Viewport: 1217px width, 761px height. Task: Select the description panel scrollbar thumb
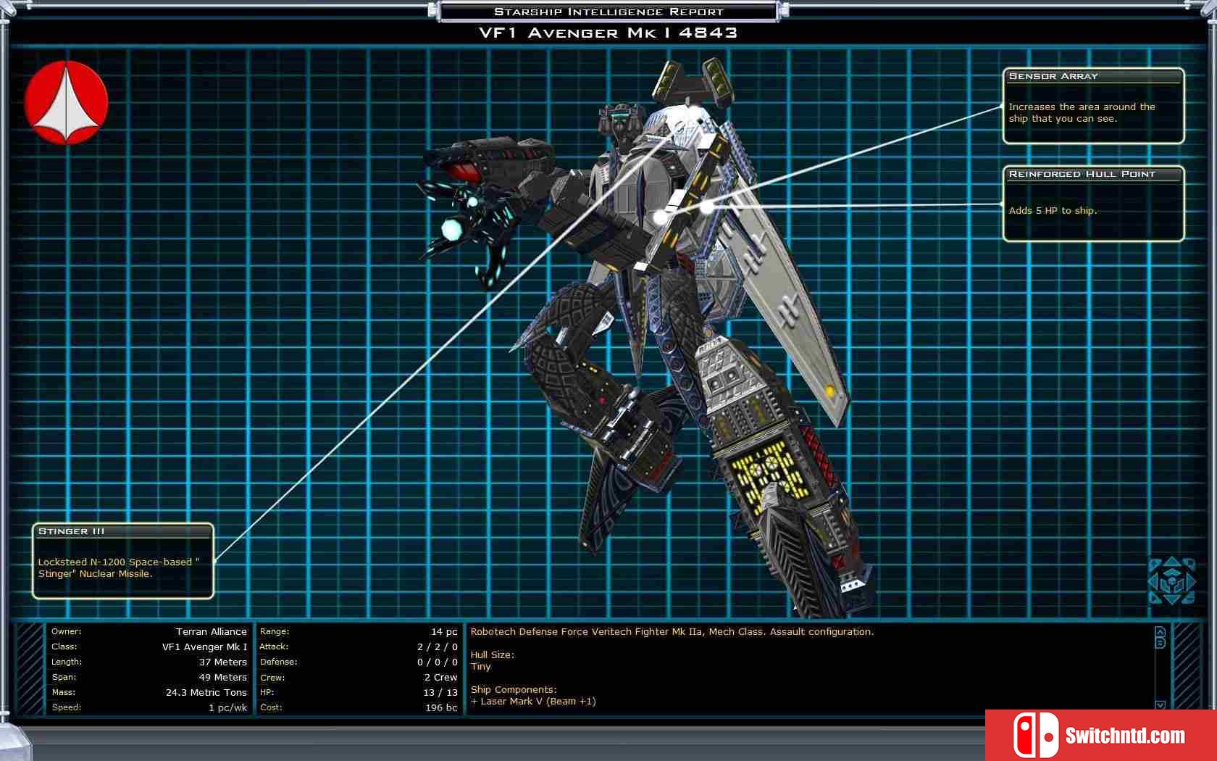coord(1160,643)
